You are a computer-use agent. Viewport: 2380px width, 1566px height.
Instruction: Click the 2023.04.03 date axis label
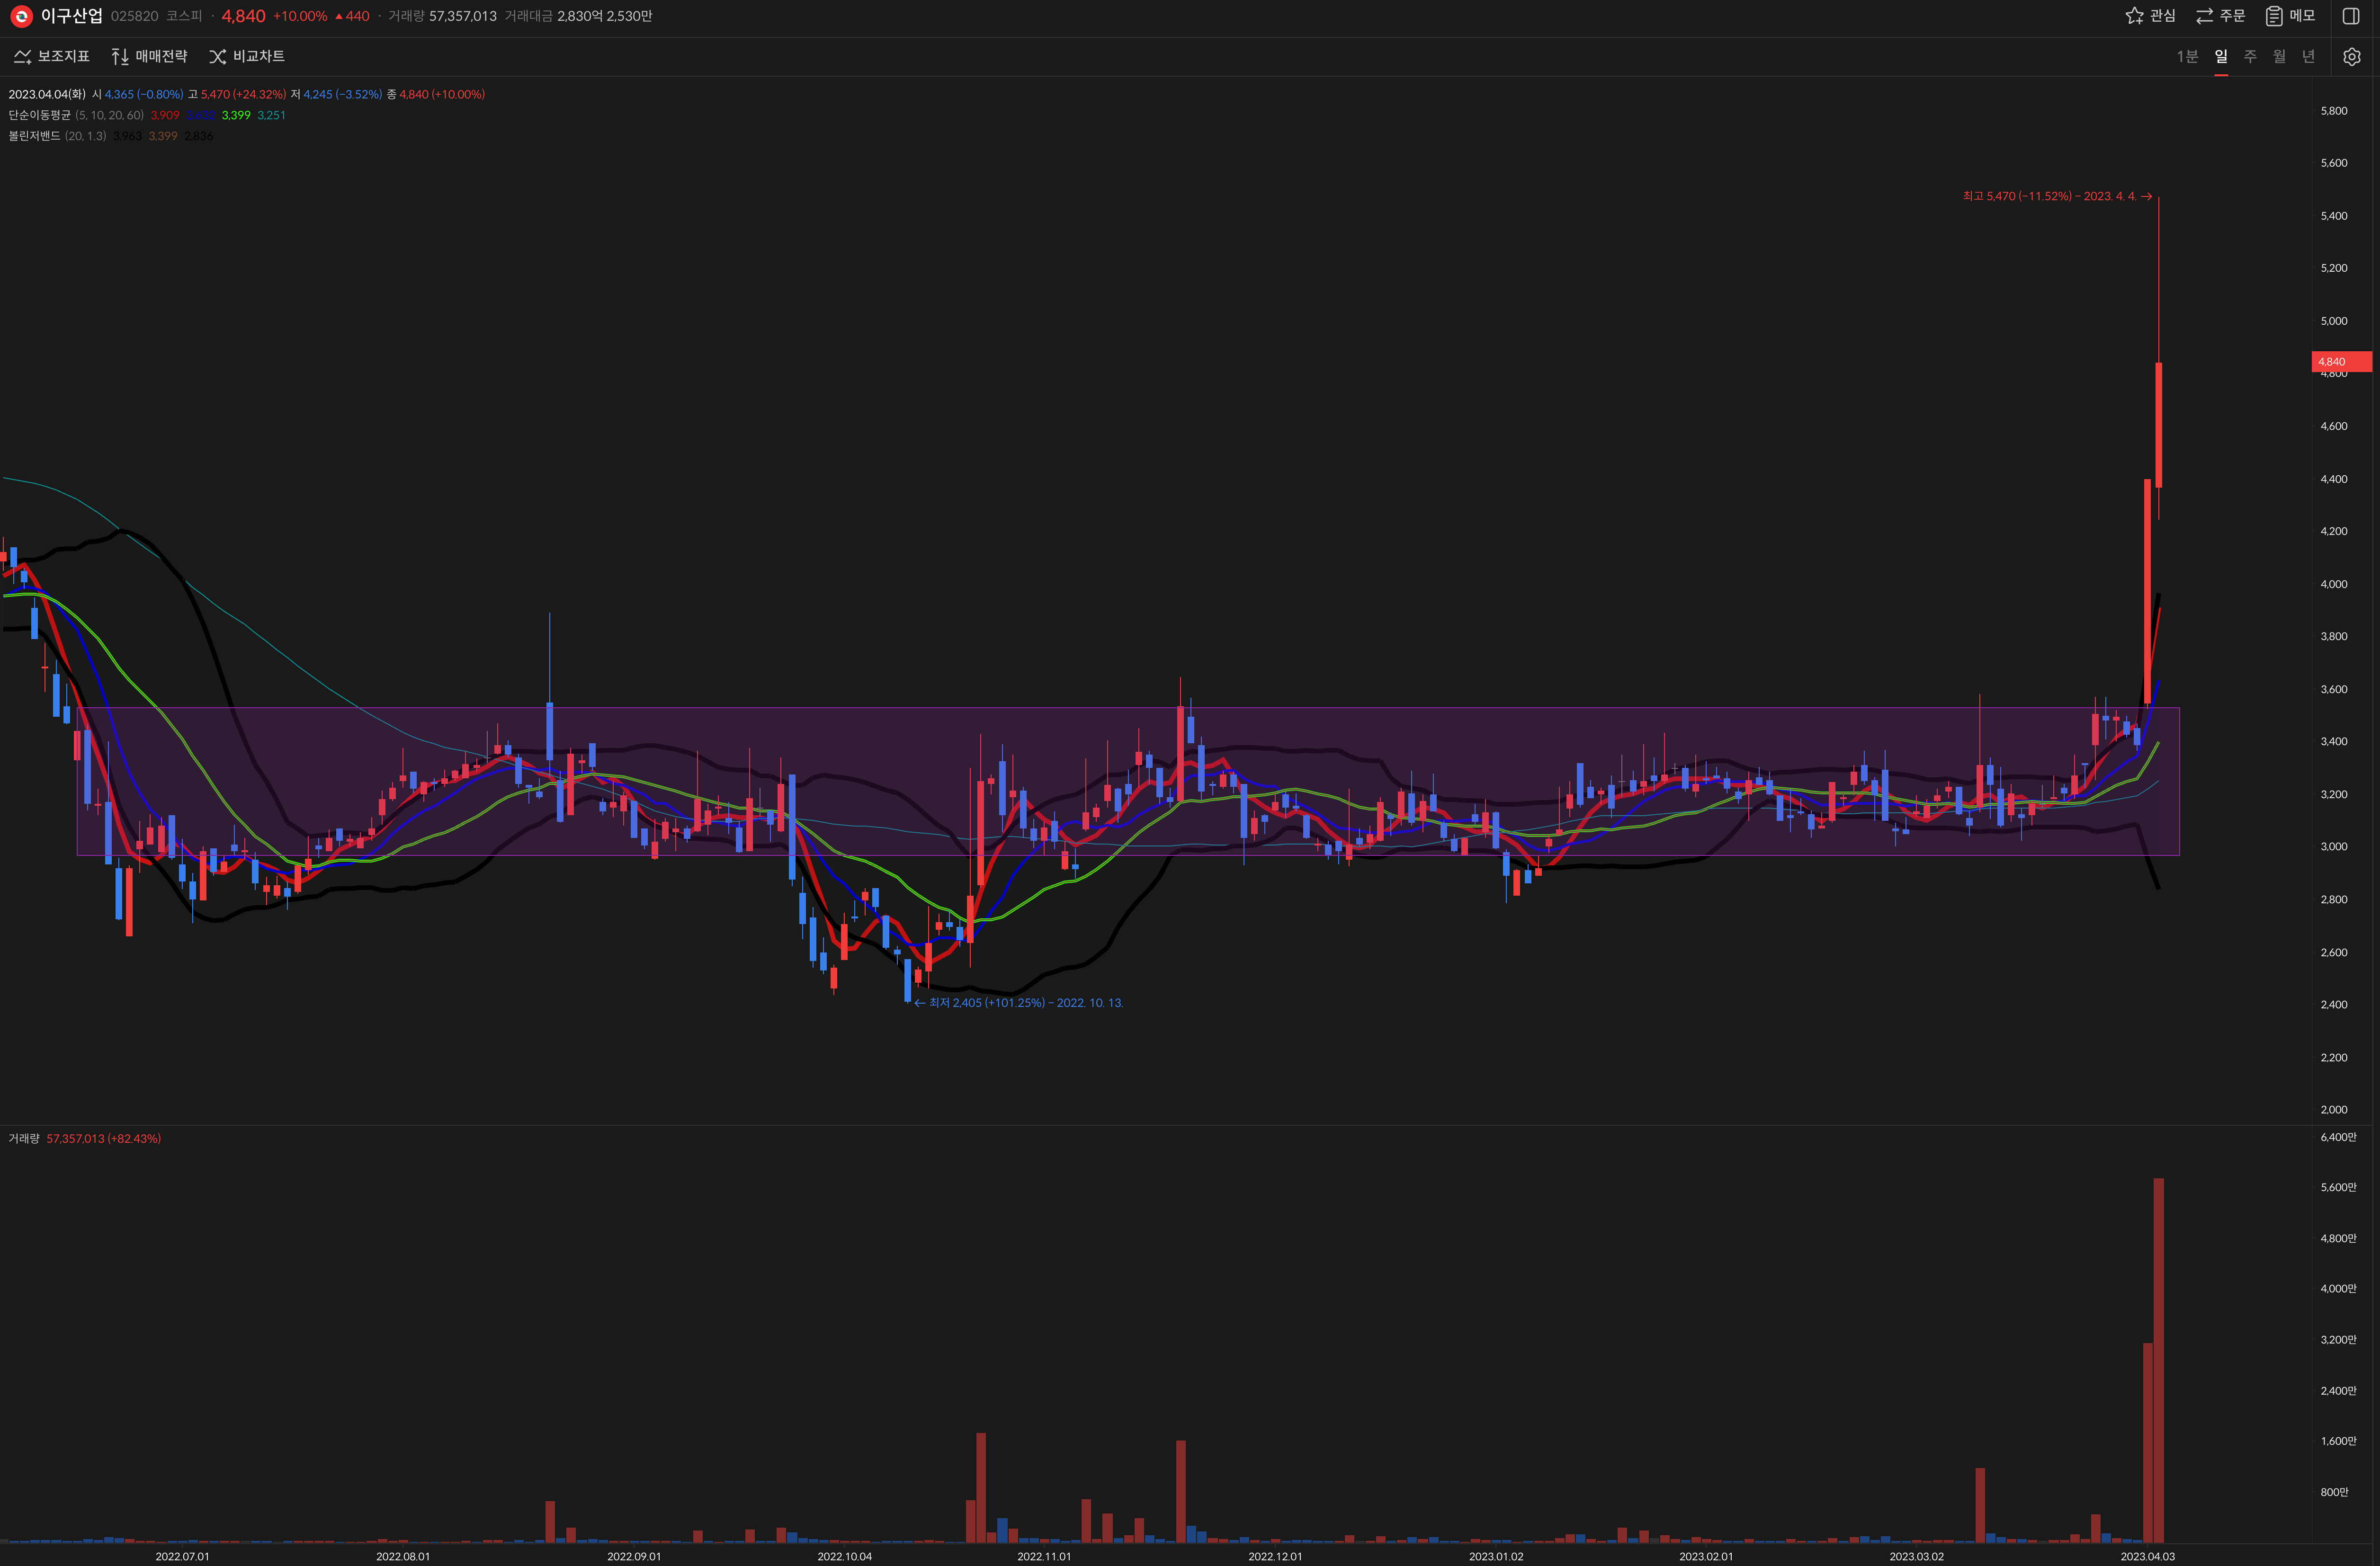click(2147, 1556)
